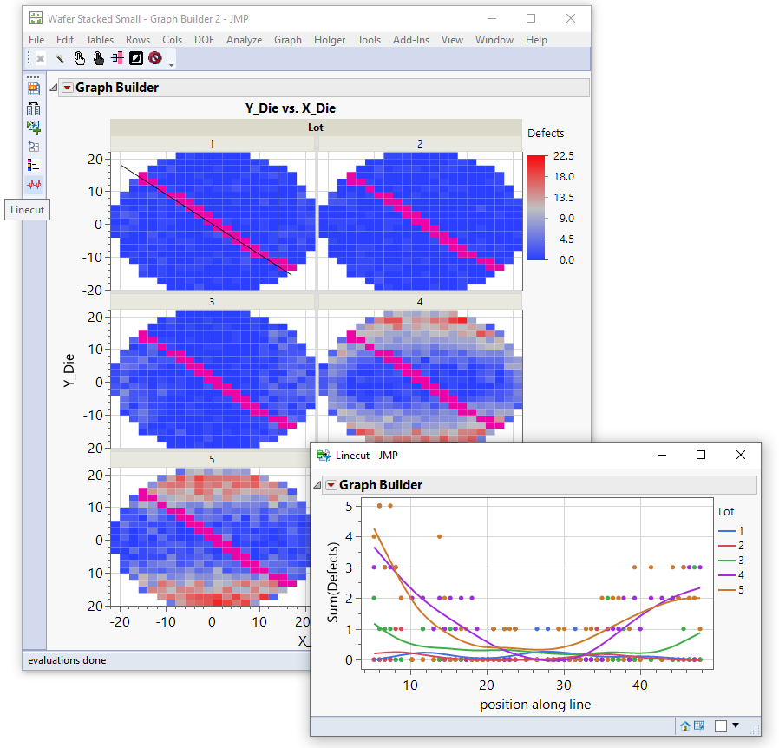The height and width of the screenshot is (748, 779).
Task: Open red triangle menu in Linecut Graph Builder
Action: click(331, 485)
